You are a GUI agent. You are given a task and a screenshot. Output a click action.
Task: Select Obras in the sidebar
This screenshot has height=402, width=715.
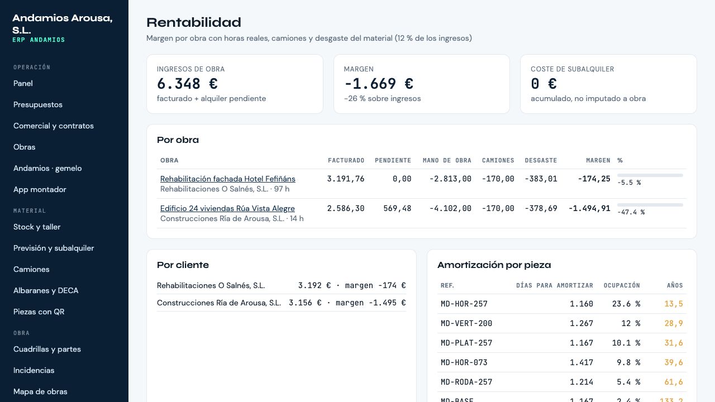click(x=24, y=147)
